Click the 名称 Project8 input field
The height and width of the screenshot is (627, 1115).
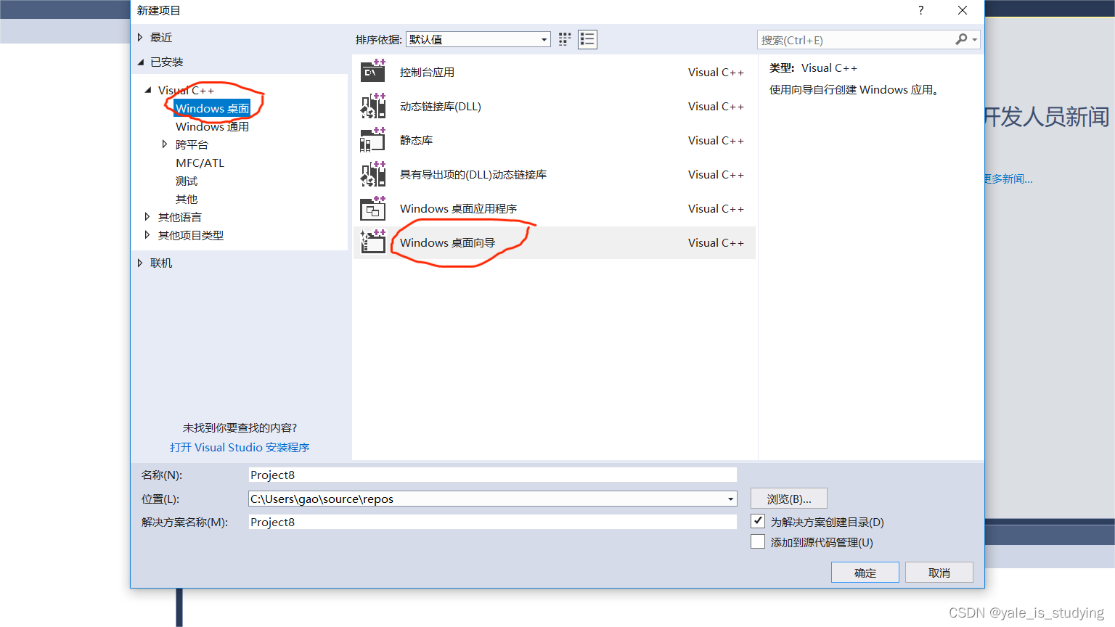coord(492,475)
